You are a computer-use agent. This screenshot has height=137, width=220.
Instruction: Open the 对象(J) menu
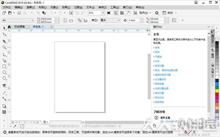click(x=54, y=7)
